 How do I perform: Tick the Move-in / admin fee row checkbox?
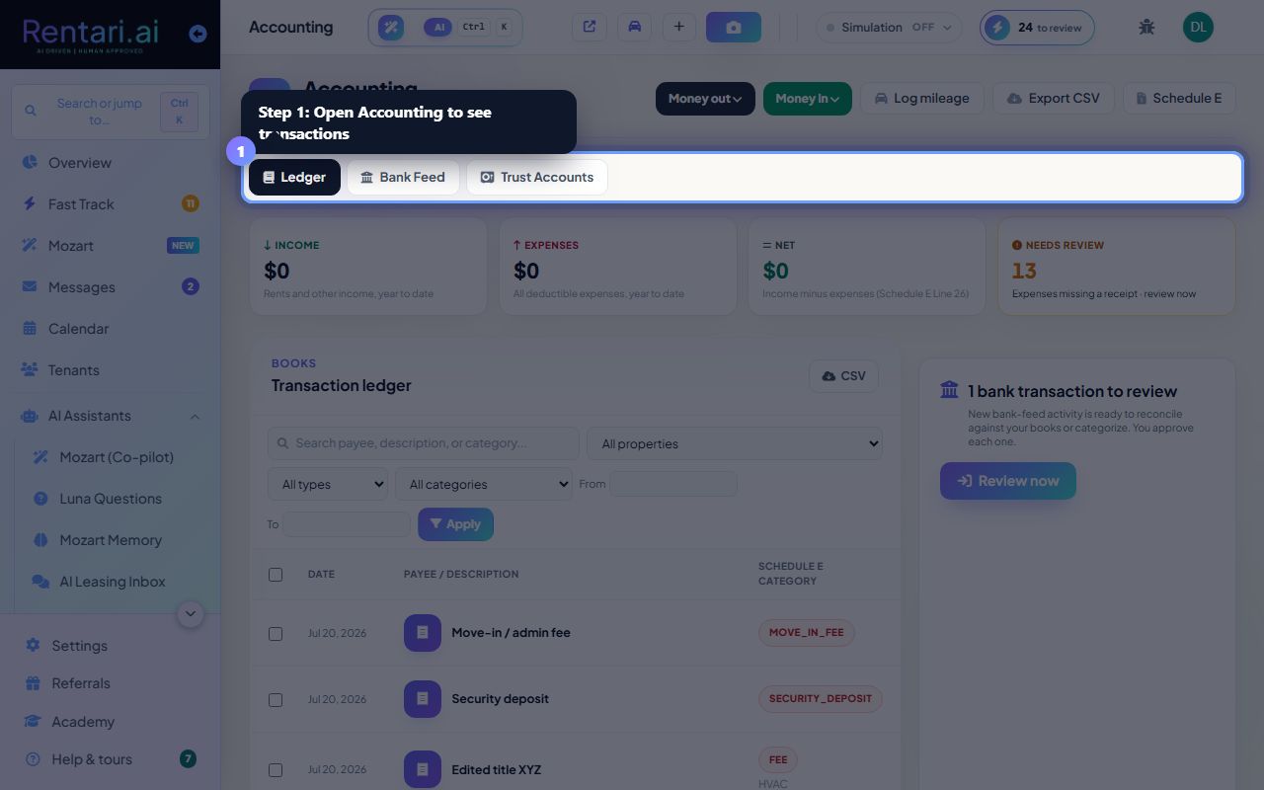[276, 633]
